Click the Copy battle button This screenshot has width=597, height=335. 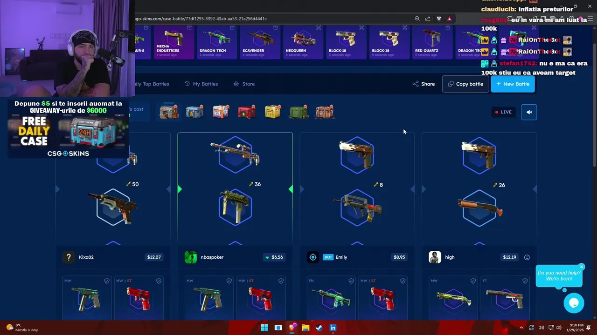point(465,84)
